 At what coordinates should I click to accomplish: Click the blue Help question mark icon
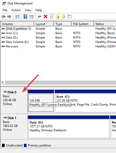click(x=25, y=16)
